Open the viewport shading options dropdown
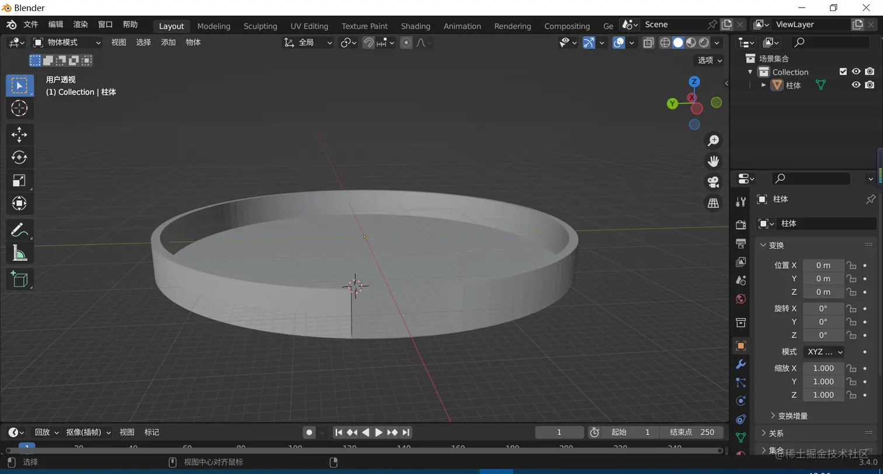 pos(717,43)
